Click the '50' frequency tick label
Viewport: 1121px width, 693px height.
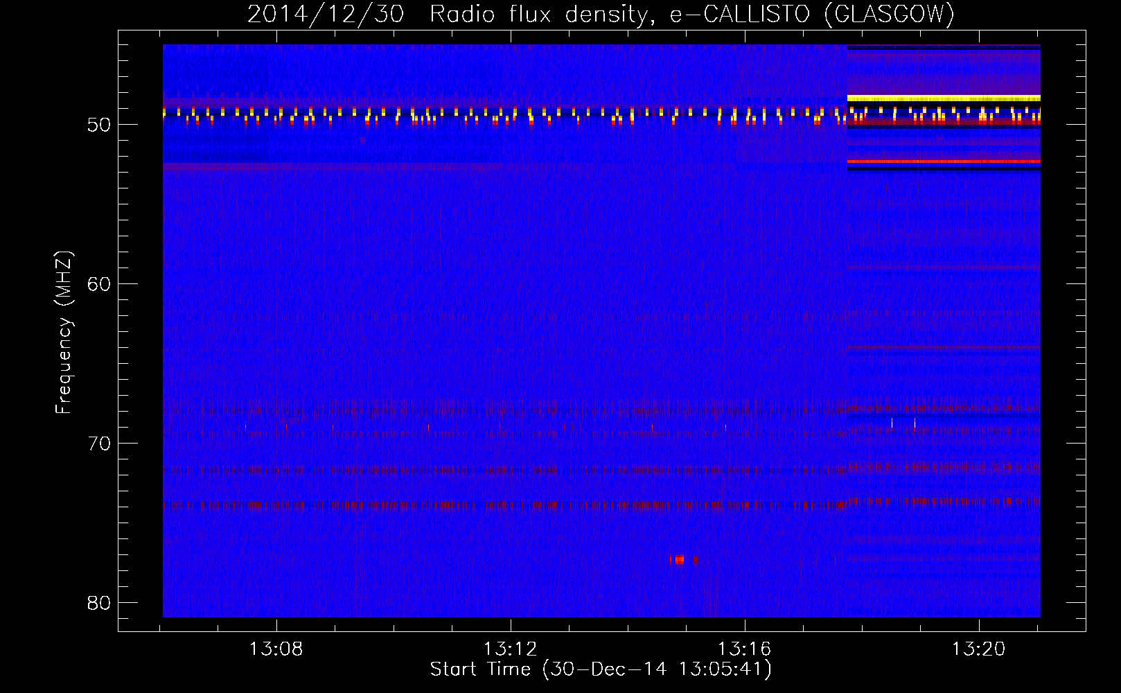click(99, 125)
